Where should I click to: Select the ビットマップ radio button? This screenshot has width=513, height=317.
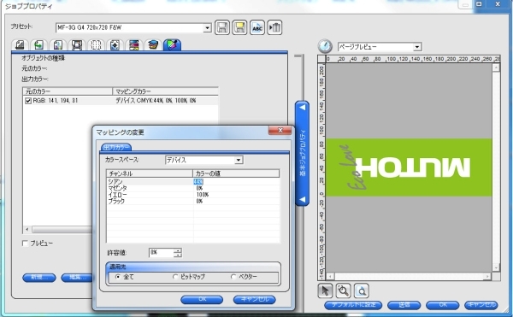click(x=175, y=277)
